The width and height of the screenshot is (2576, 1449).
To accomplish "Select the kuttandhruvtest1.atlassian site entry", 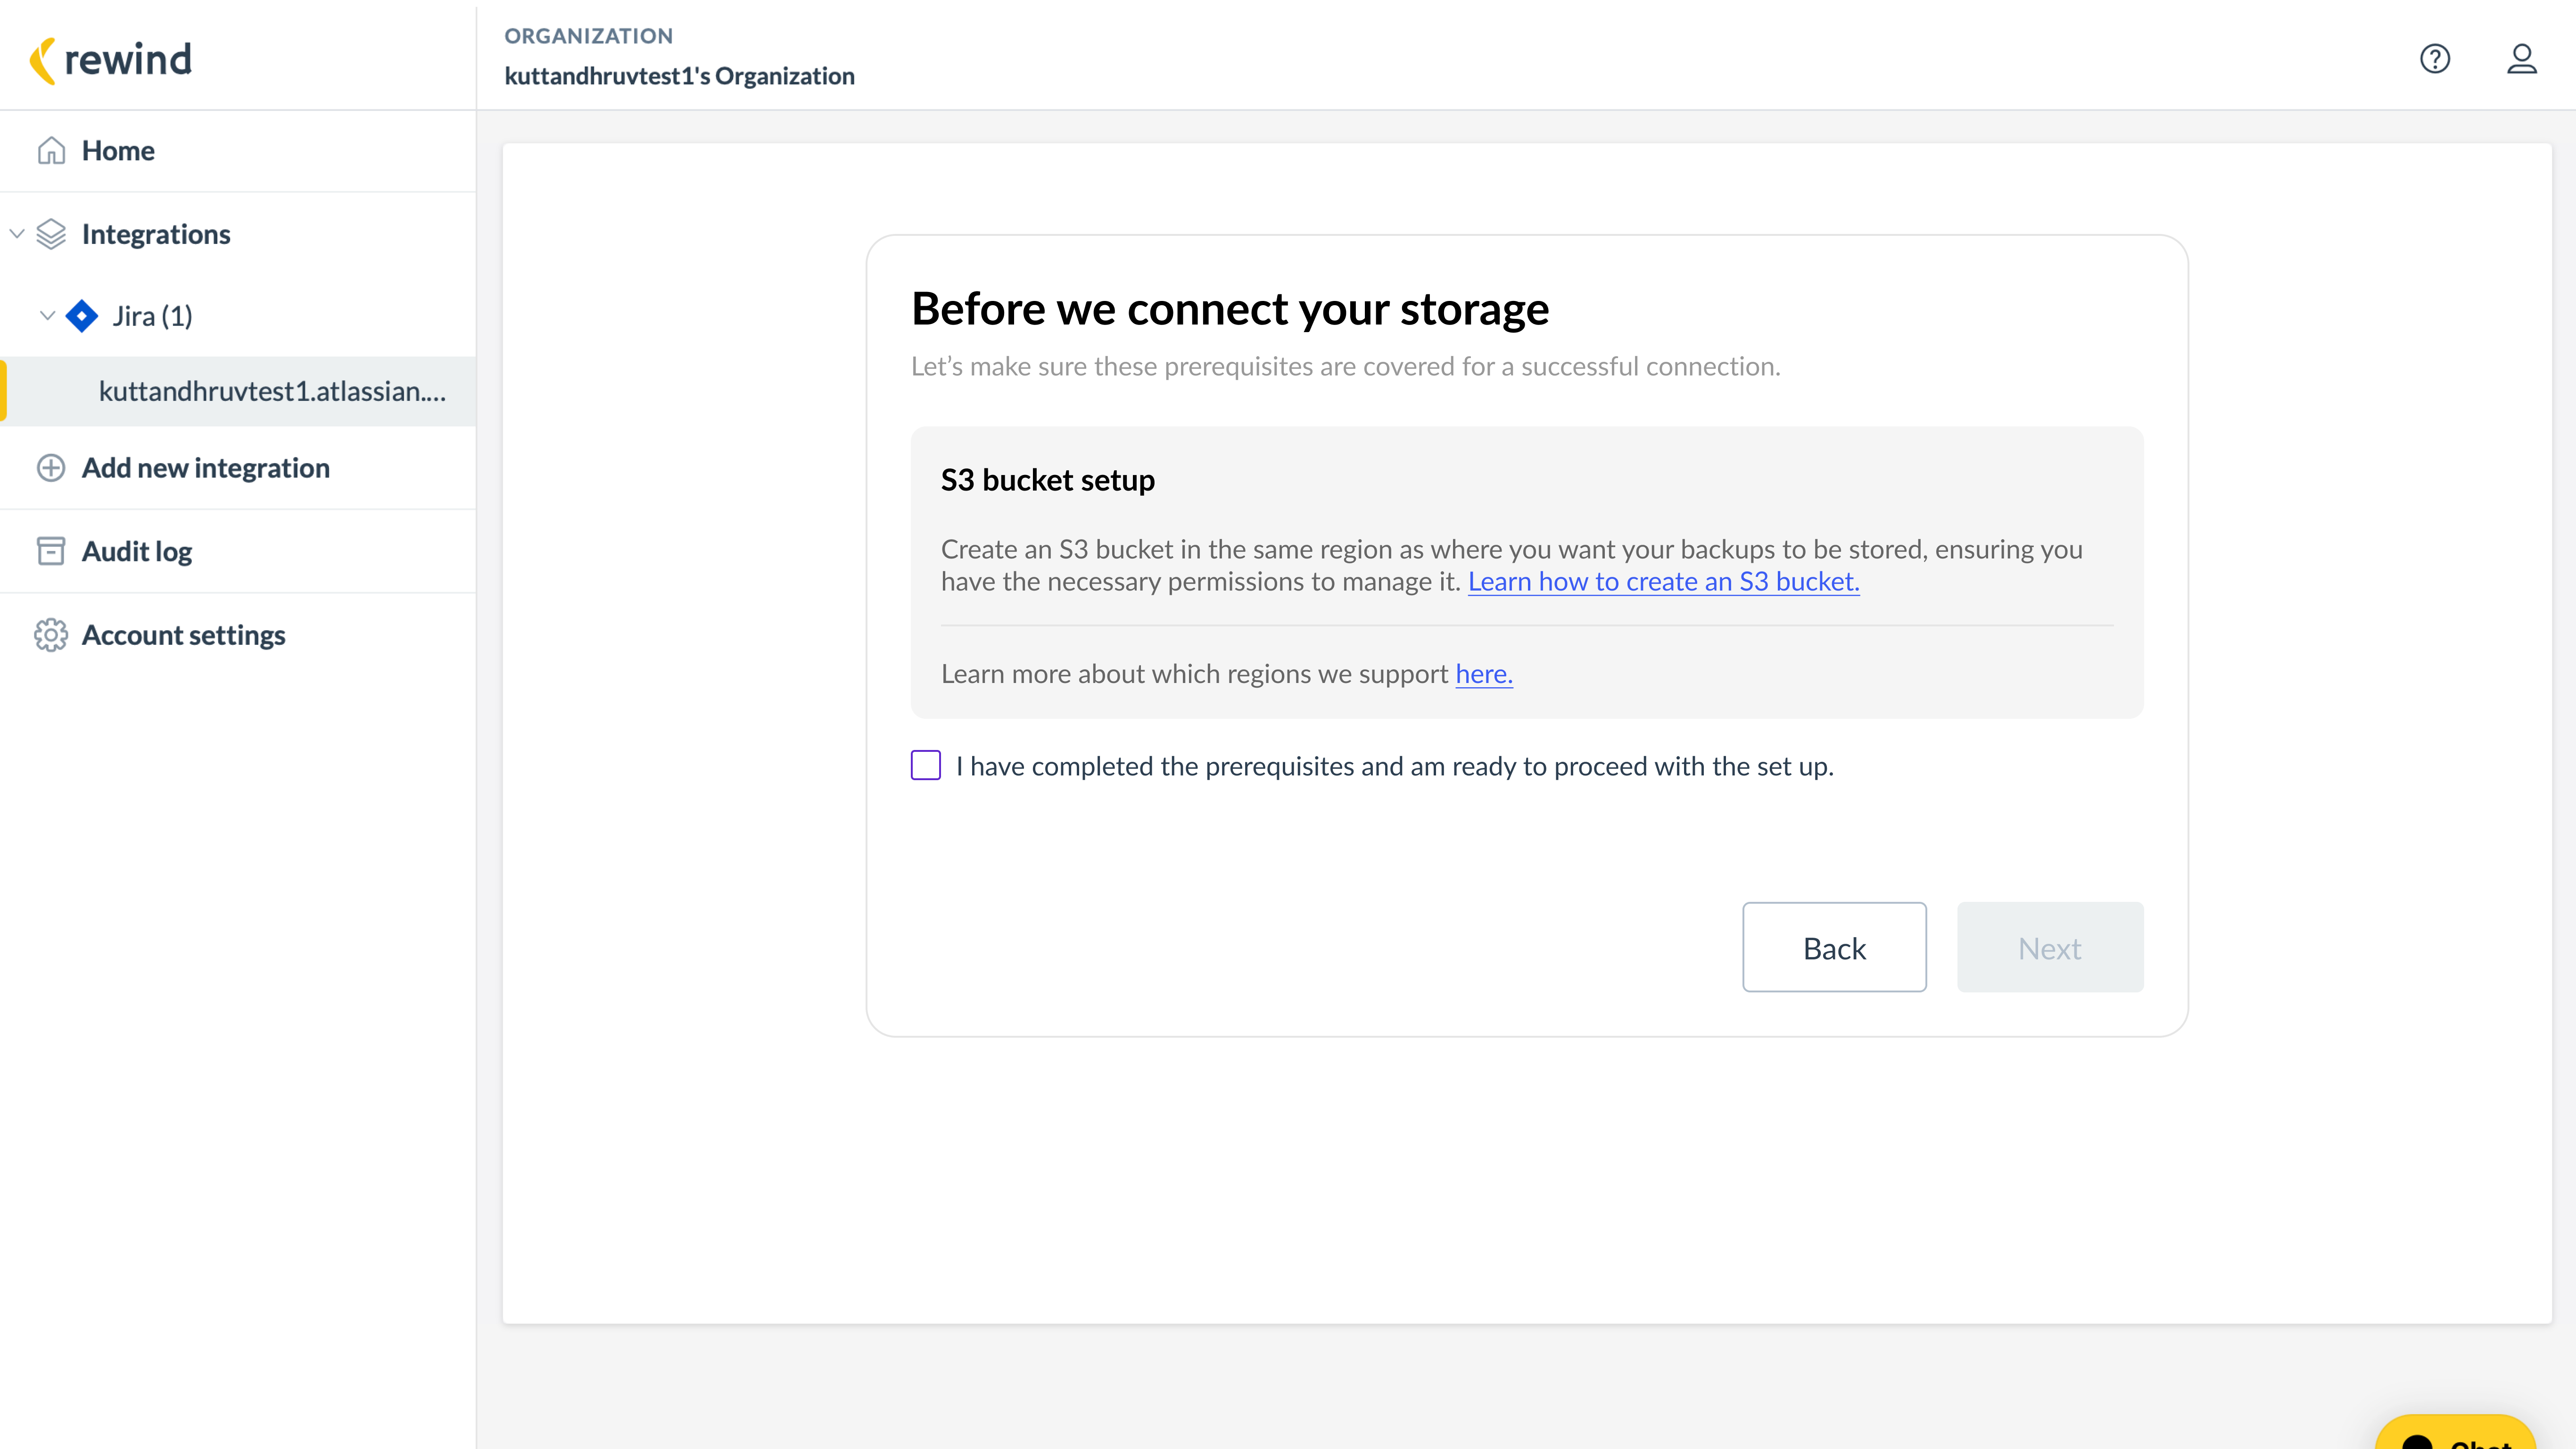I will coord(272,391).
